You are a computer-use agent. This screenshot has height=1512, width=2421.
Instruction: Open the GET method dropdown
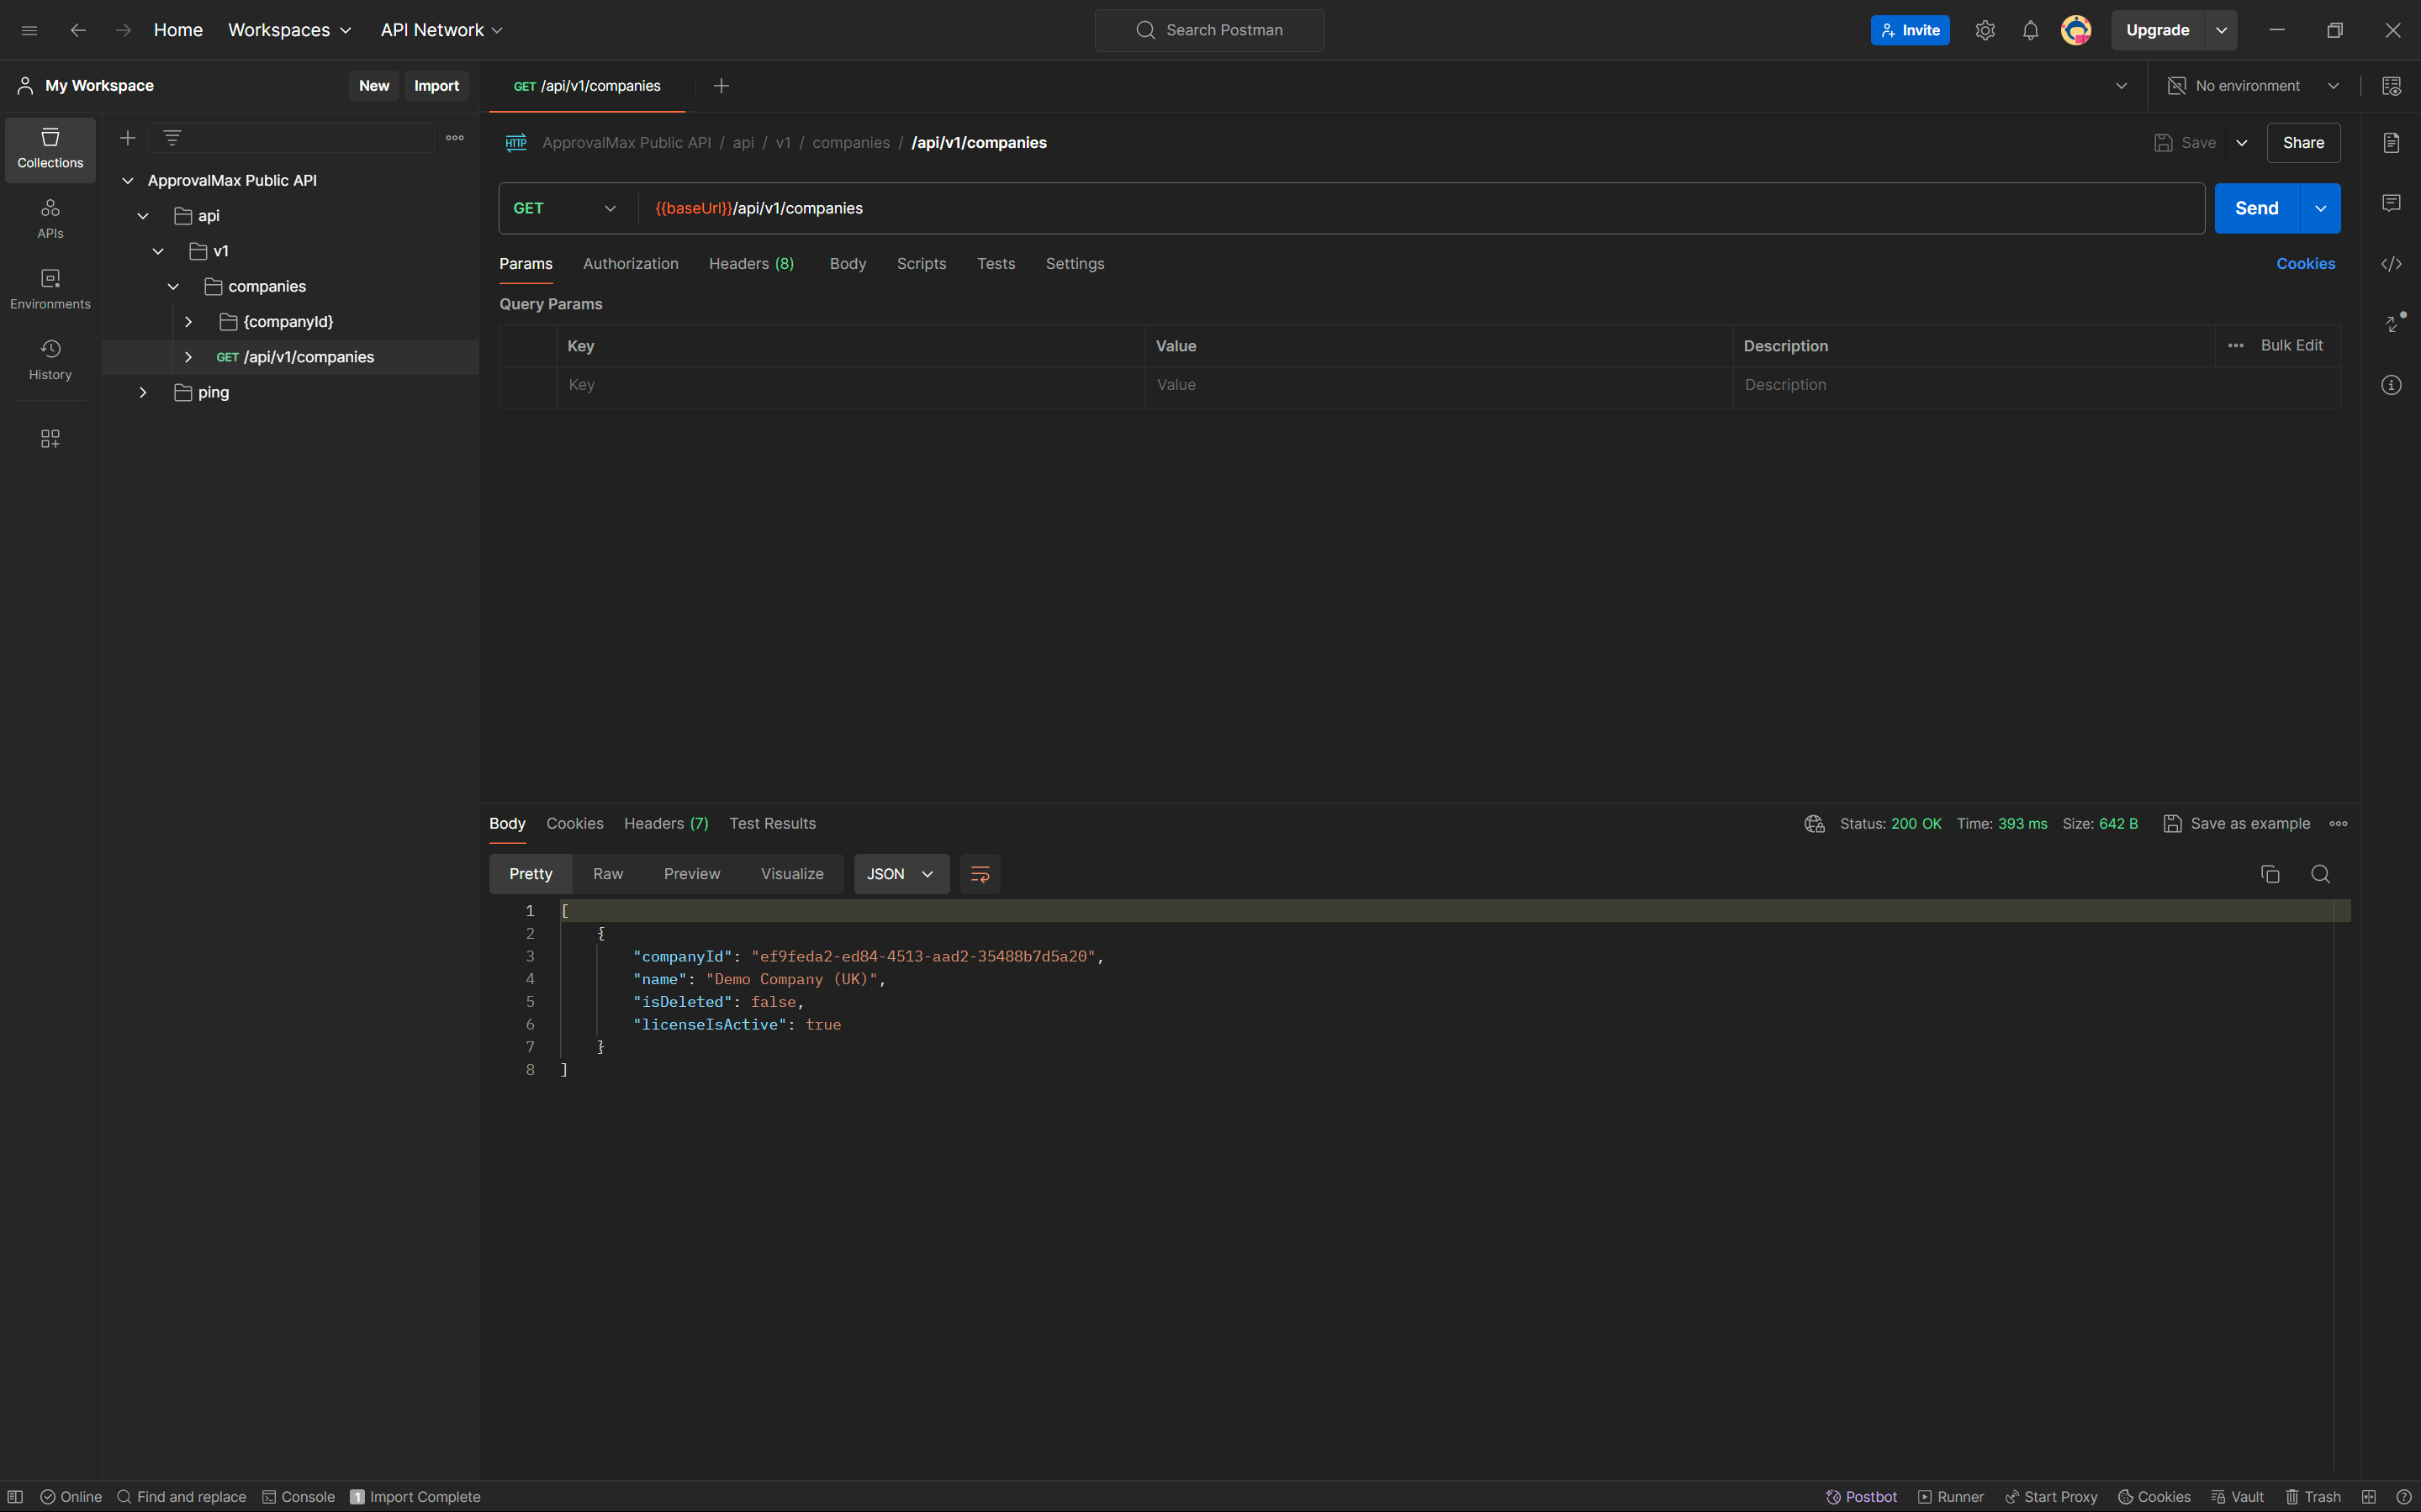tap(565, 208)
